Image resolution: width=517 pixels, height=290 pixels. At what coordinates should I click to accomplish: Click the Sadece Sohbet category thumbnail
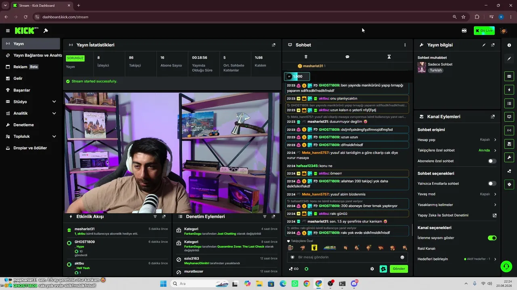point(422,67)
